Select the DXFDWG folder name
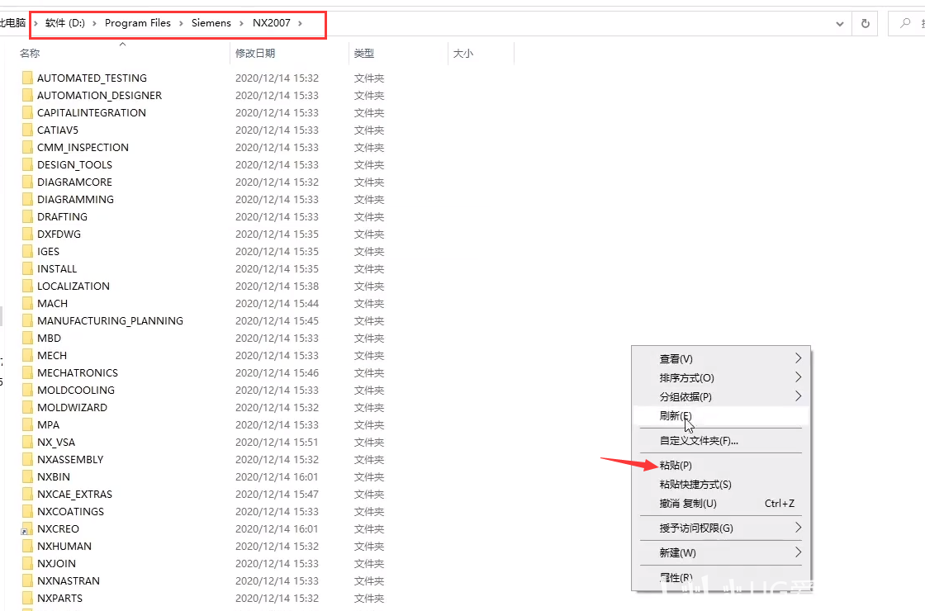Image resolution: width=925 pixels, height=611 pixels. (59, 234)
